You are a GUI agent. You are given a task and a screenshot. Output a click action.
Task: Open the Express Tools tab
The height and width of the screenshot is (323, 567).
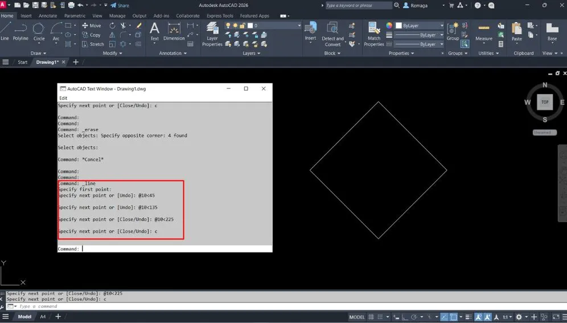pyautogui.click(x=220, y=16)
